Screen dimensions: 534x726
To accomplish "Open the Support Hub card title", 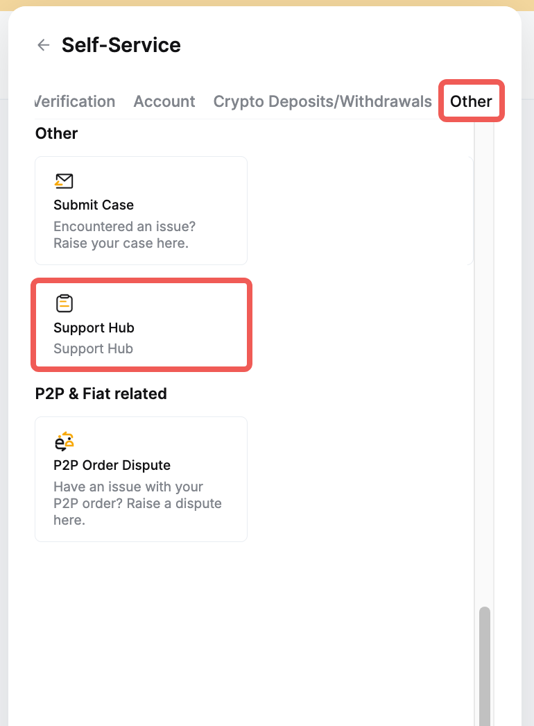I will coord(94,328).
